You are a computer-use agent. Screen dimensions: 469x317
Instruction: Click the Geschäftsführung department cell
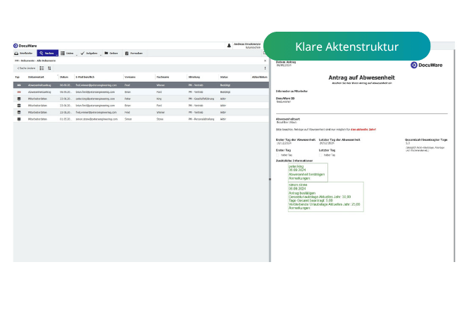201,99
